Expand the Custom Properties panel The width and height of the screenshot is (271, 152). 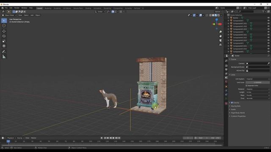point(238,117)
